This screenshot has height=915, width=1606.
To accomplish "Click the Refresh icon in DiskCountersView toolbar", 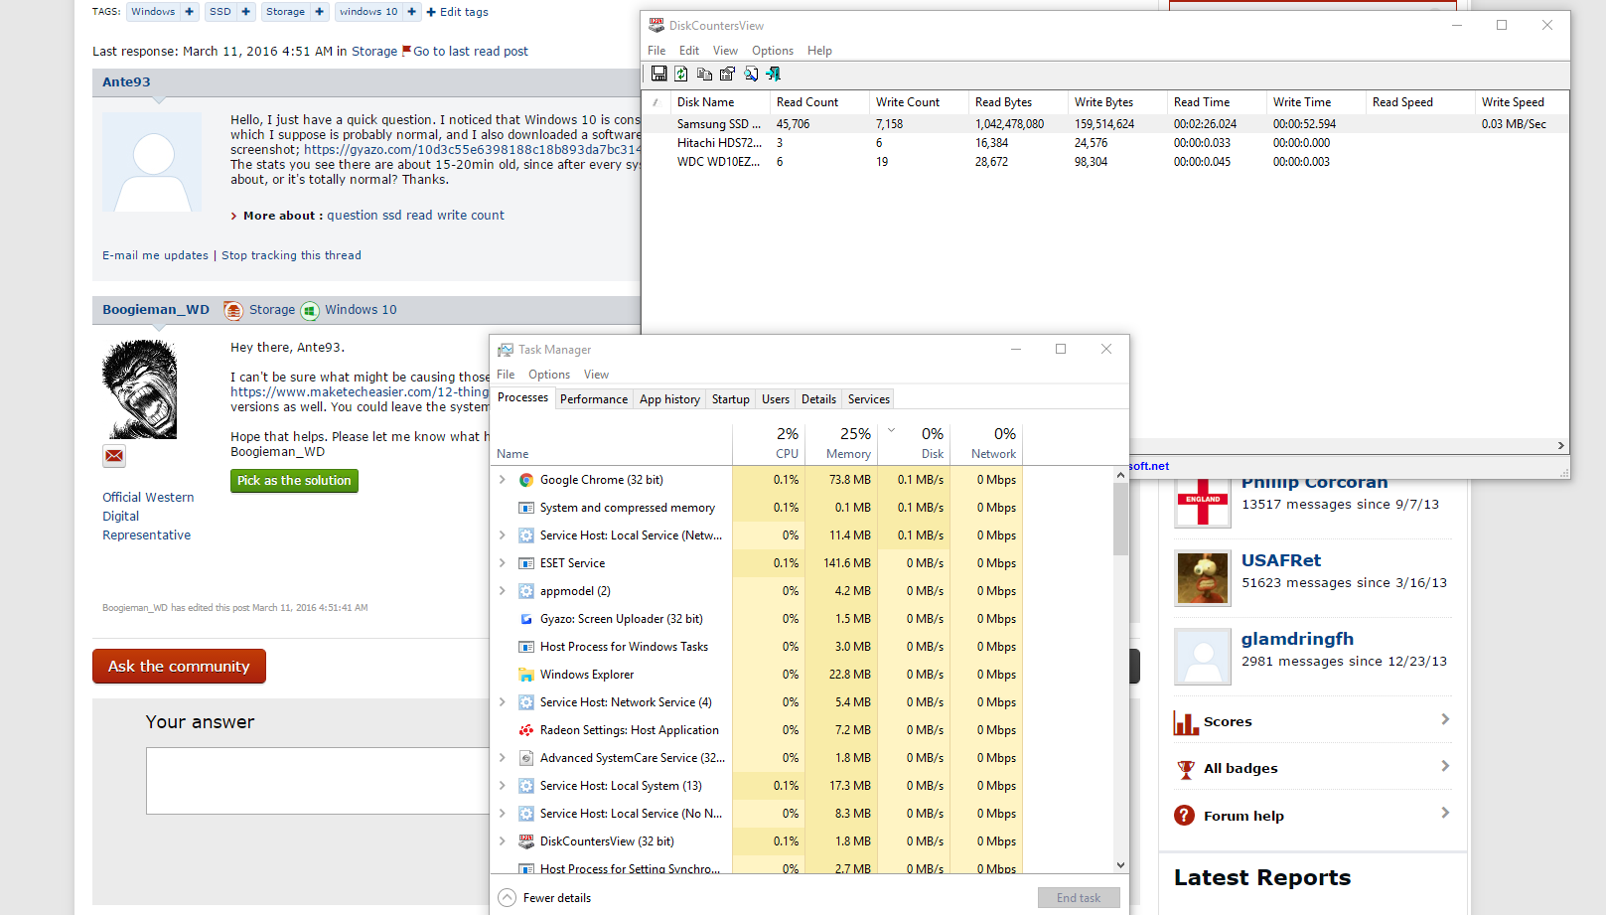I will (681, 74).
